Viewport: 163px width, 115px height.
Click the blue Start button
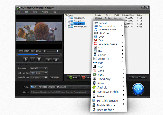(x=138, y=89)
